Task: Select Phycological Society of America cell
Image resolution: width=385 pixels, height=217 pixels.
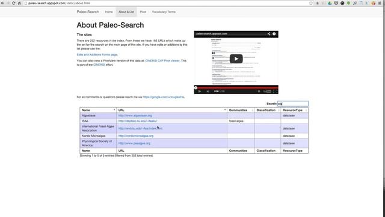Action: [x=98, y=143]
